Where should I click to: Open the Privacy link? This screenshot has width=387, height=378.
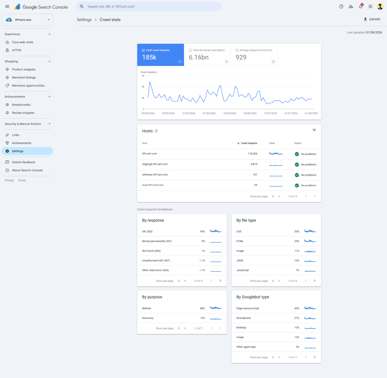pyautogui.click(x=9, y=180)
